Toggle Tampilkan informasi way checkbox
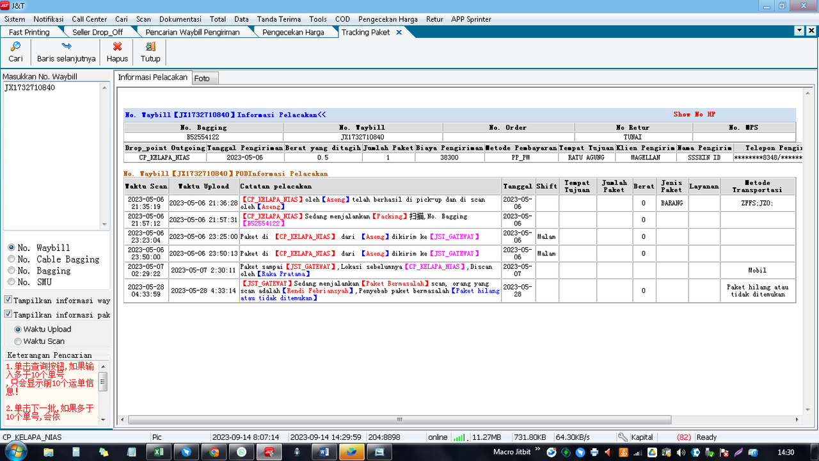 tap(8, 300)
